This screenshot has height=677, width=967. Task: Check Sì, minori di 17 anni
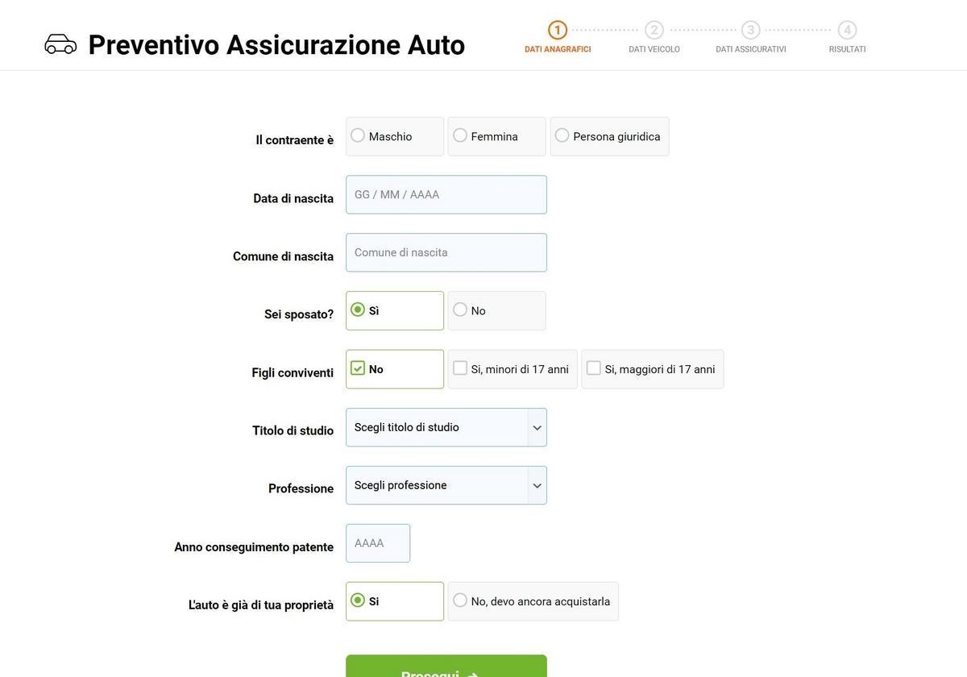point(460,368)
